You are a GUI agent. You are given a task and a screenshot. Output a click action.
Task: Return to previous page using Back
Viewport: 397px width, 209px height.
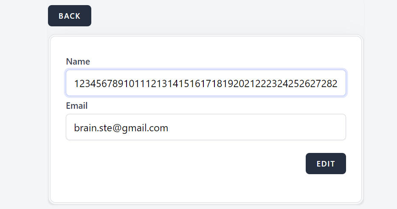click(x=69, y=16)
